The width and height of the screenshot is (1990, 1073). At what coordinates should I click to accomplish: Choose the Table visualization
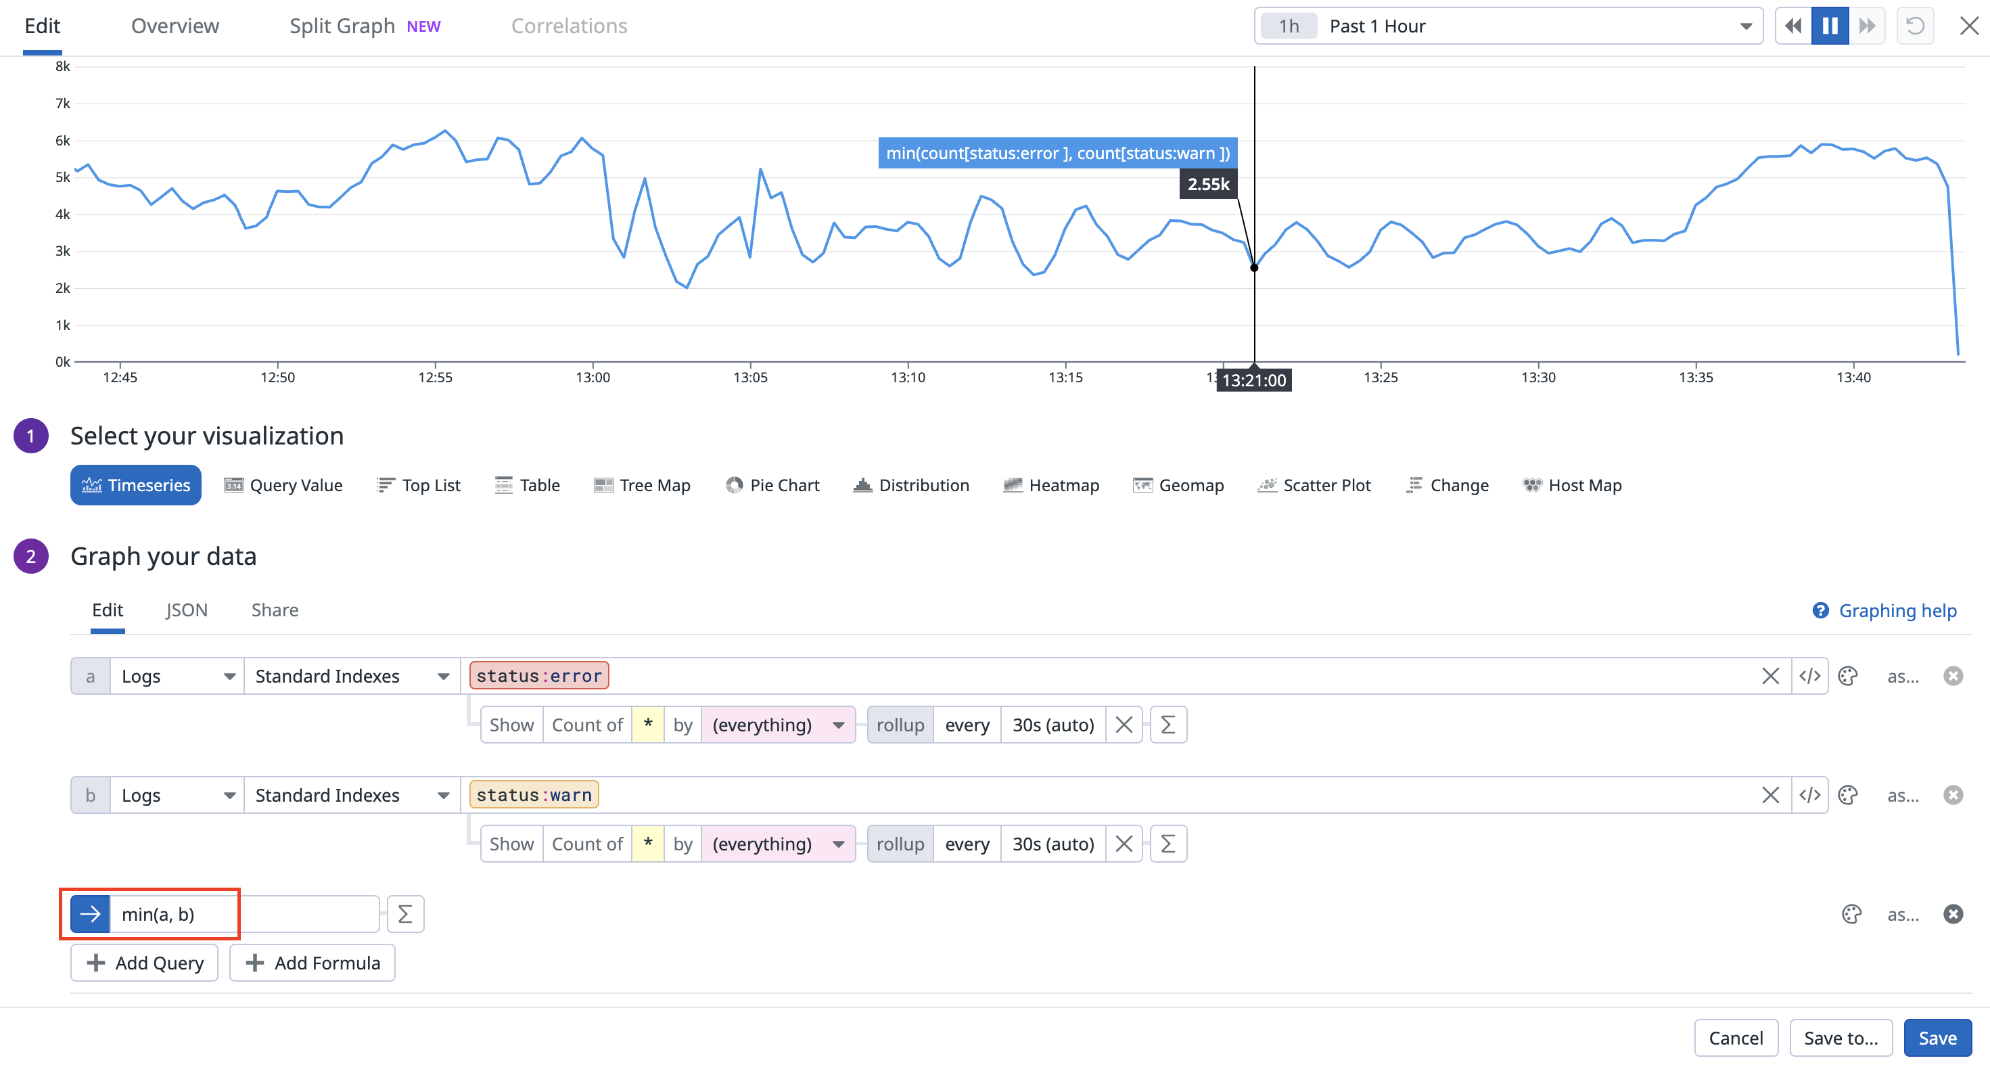[527, 485]
